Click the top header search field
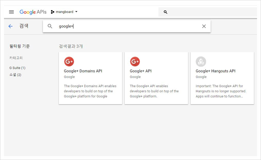This screenshot has height=160, width=261. pos(210,12)
